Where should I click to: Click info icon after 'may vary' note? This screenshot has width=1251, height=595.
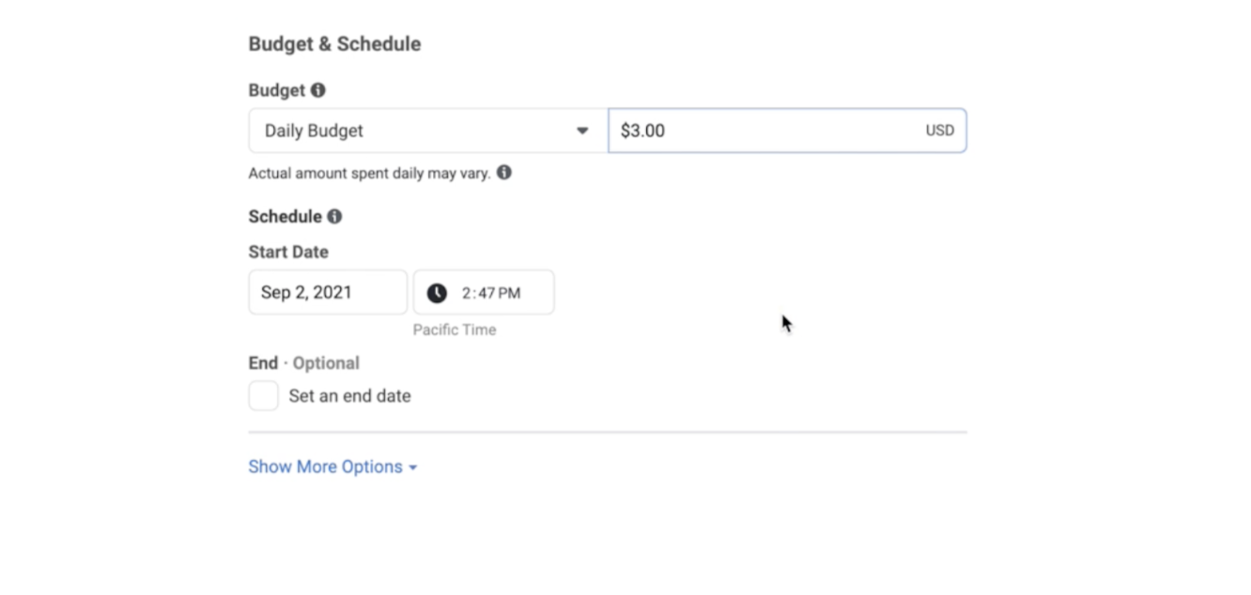click(504, 173)
